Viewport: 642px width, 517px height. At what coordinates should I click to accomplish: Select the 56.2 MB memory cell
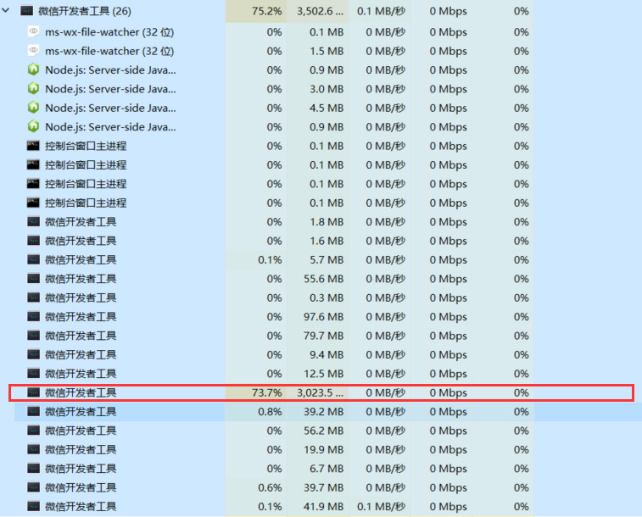coord(323,431)
